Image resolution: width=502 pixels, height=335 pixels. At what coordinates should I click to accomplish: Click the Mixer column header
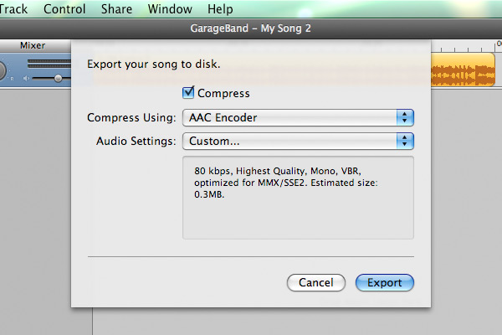[33, 45]
